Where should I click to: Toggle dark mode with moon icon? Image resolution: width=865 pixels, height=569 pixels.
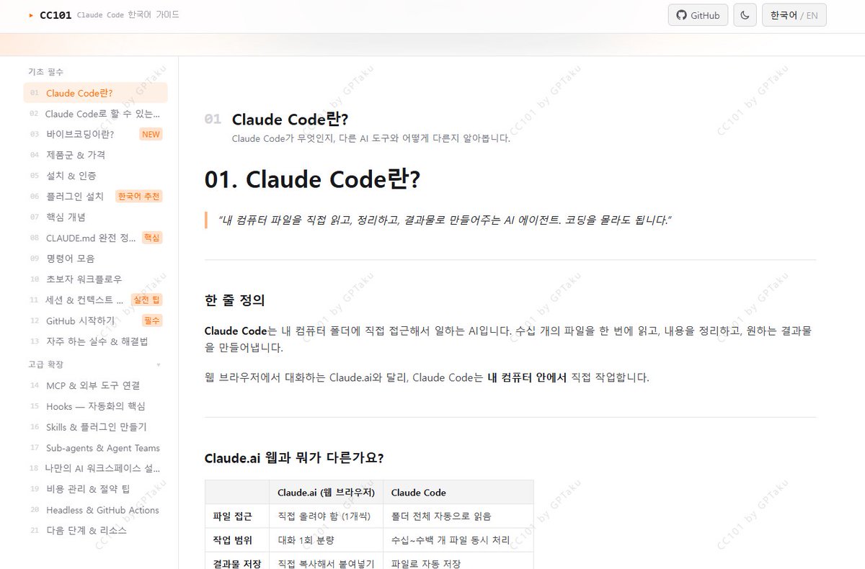click(x=745, y=15)
